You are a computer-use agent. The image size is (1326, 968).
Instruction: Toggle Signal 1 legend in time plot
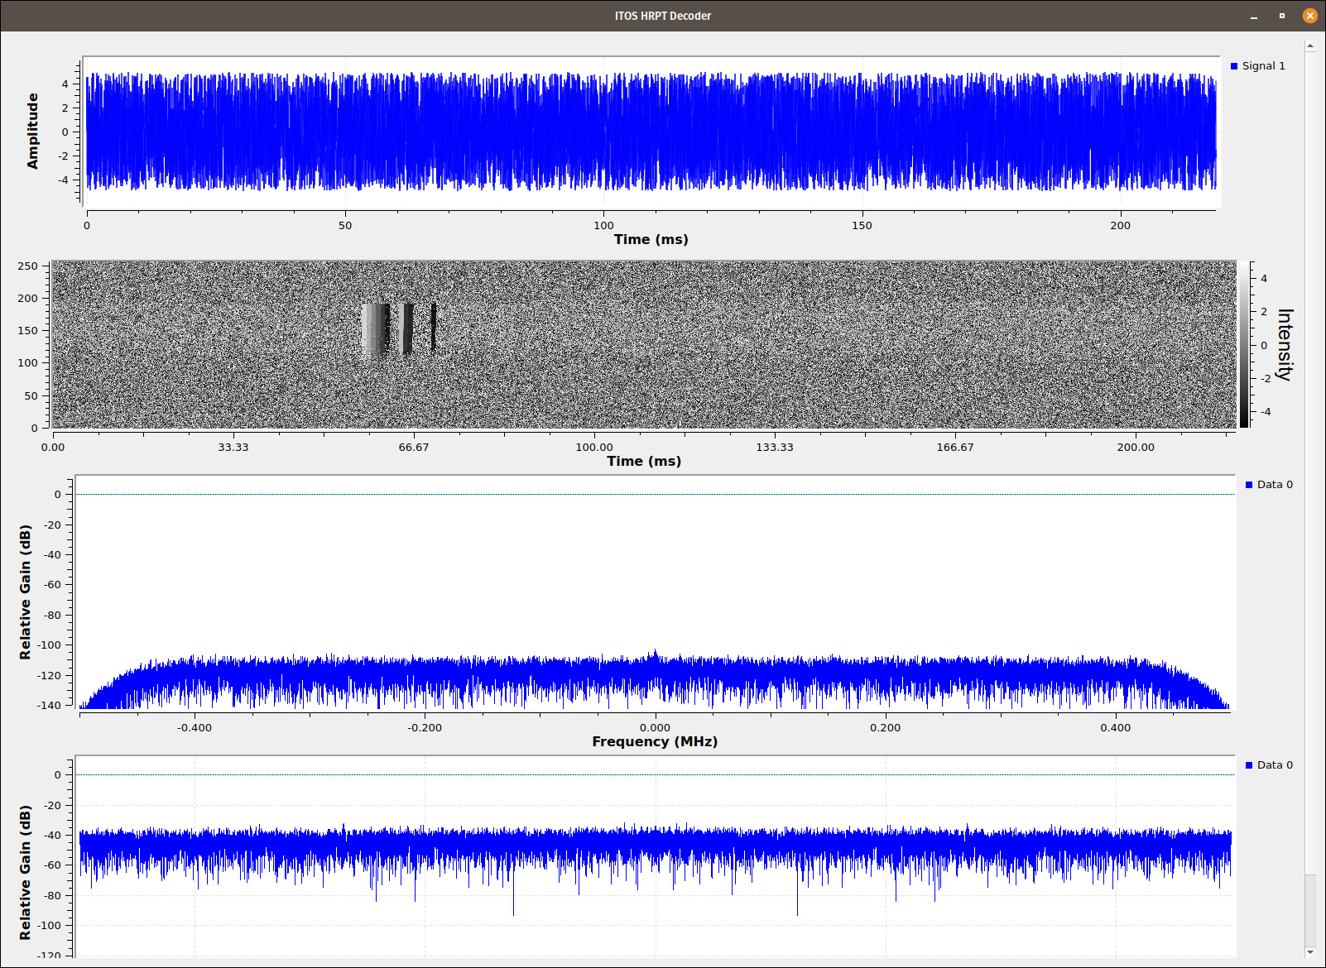tap(1257, 66)
